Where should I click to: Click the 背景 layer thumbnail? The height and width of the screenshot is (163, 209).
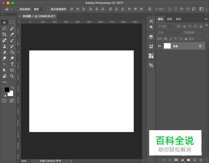tap(167, 46)
